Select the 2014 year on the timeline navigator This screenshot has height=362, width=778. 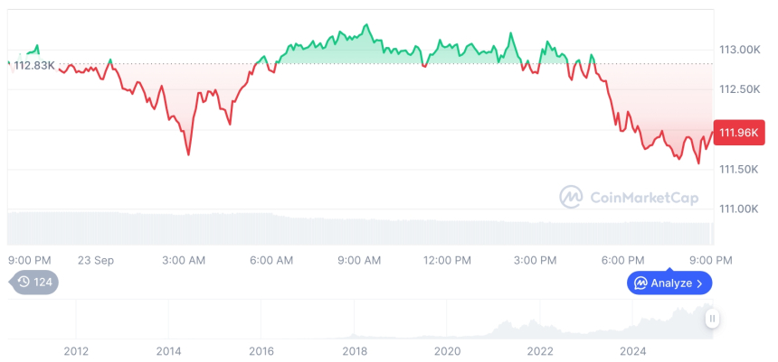pyautogui.click(x=168, y=350)
